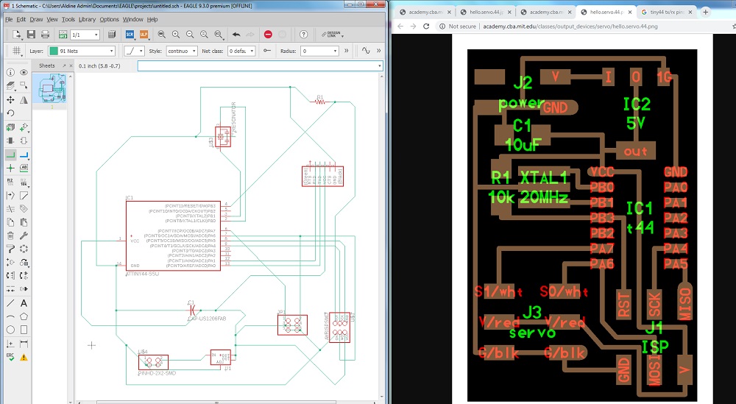Select the Circle drawing tool

click(x=10, y=330)
